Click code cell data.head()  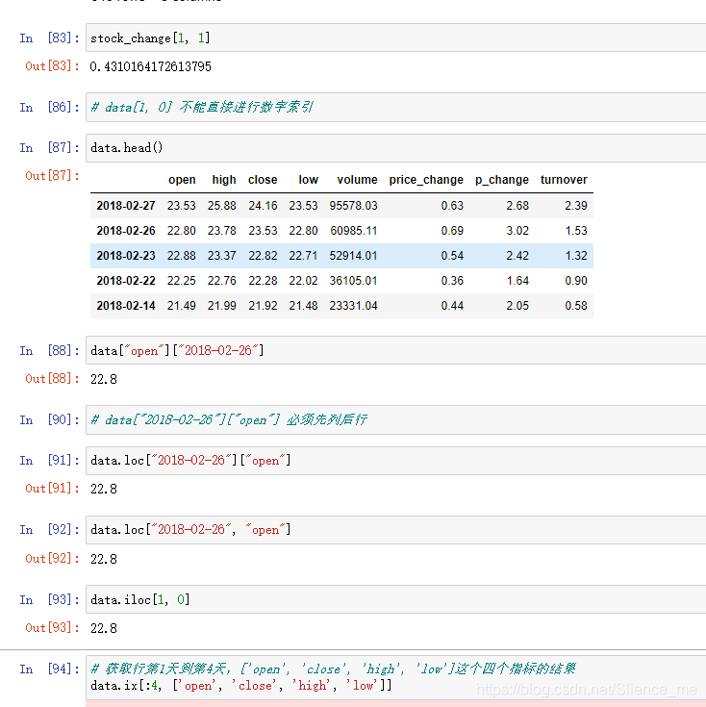coord(396,148)
